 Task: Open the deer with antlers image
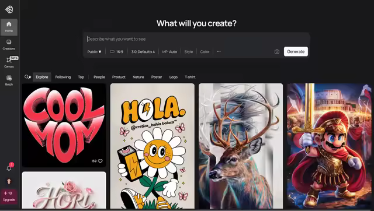point(241,146)
